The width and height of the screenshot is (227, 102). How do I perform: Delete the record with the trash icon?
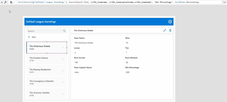[170, 30]
